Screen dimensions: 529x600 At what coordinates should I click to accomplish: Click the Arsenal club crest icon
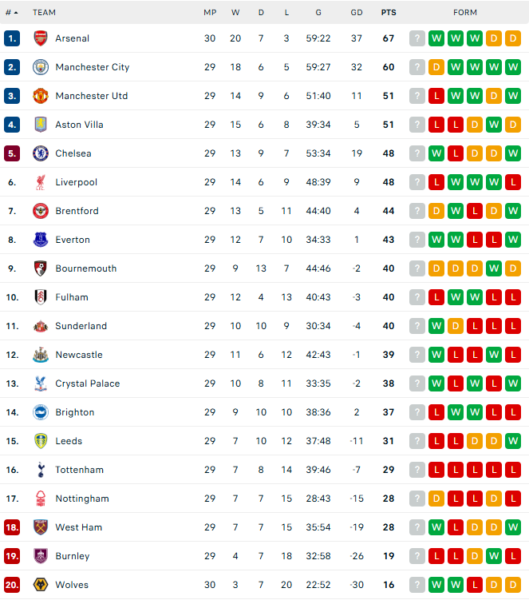pos(41,38)
